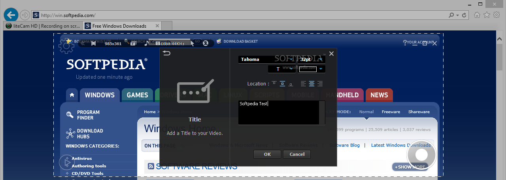Open the address bar dropdown arrow

pos(458,15)
